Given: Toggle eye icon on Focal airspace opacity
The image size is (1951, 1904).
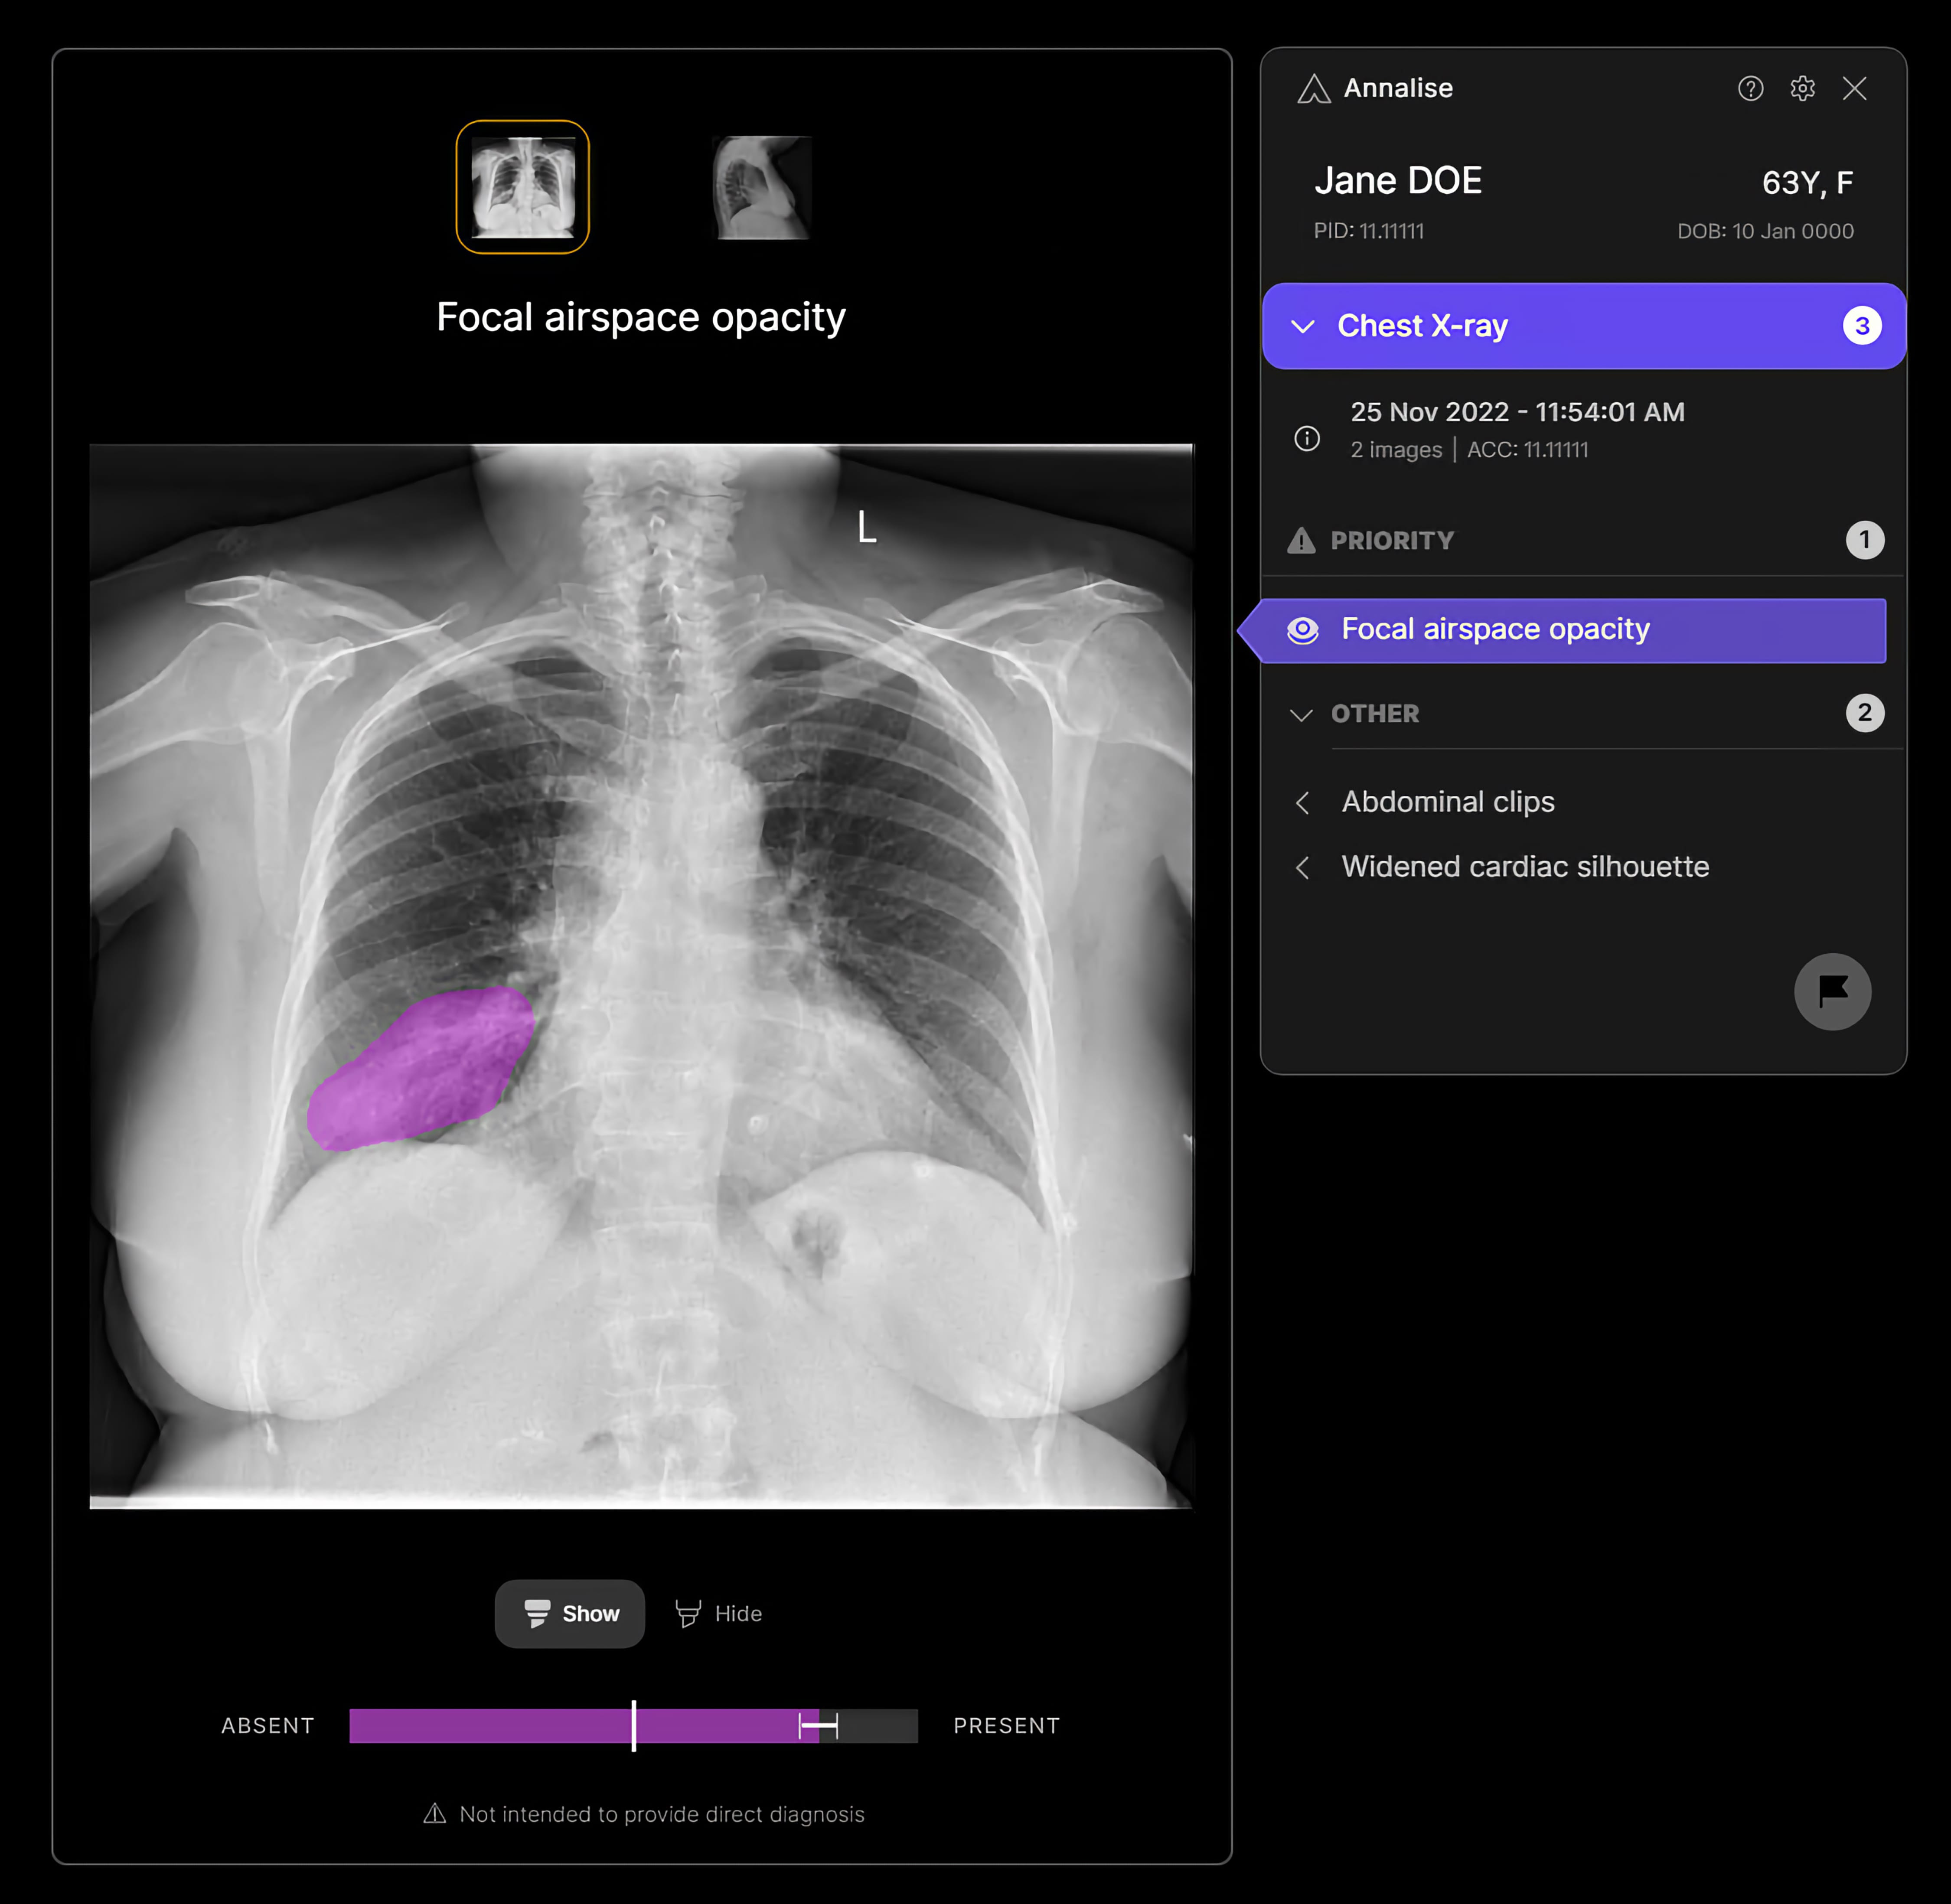Looking at the screenshot, I should [1302, 630].
